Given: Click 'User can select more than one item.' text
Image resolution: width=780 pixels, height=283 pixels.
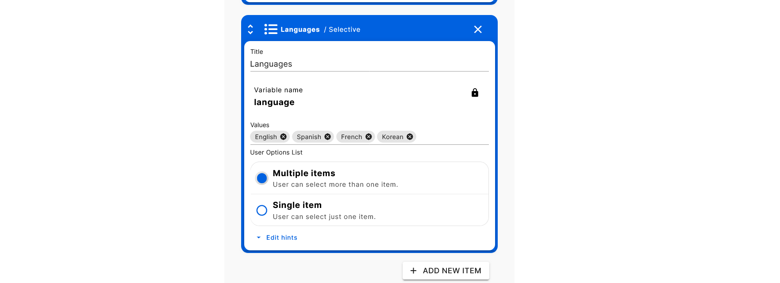Looking at the screenshot, I should (335, 185).
